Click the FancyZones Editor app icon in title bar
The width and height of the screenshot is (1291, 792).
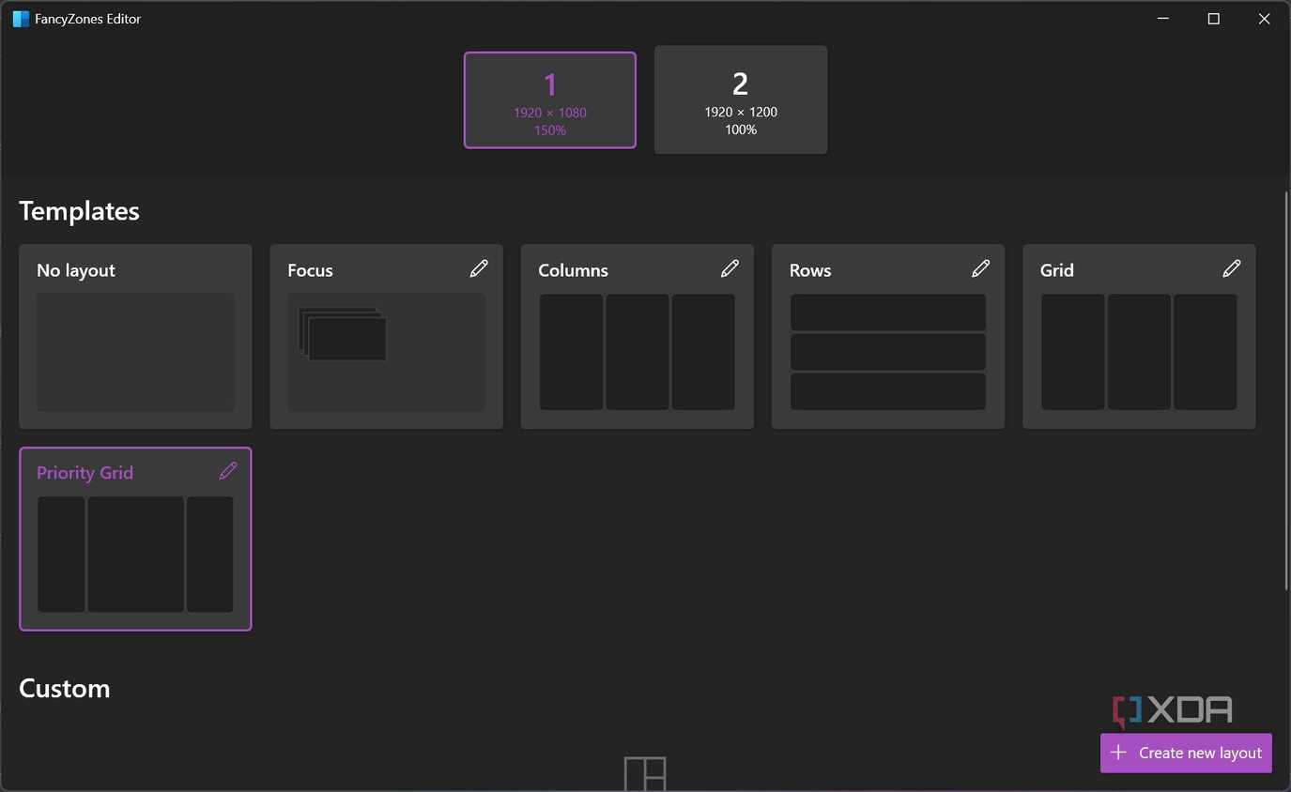(x=21, y=19)
